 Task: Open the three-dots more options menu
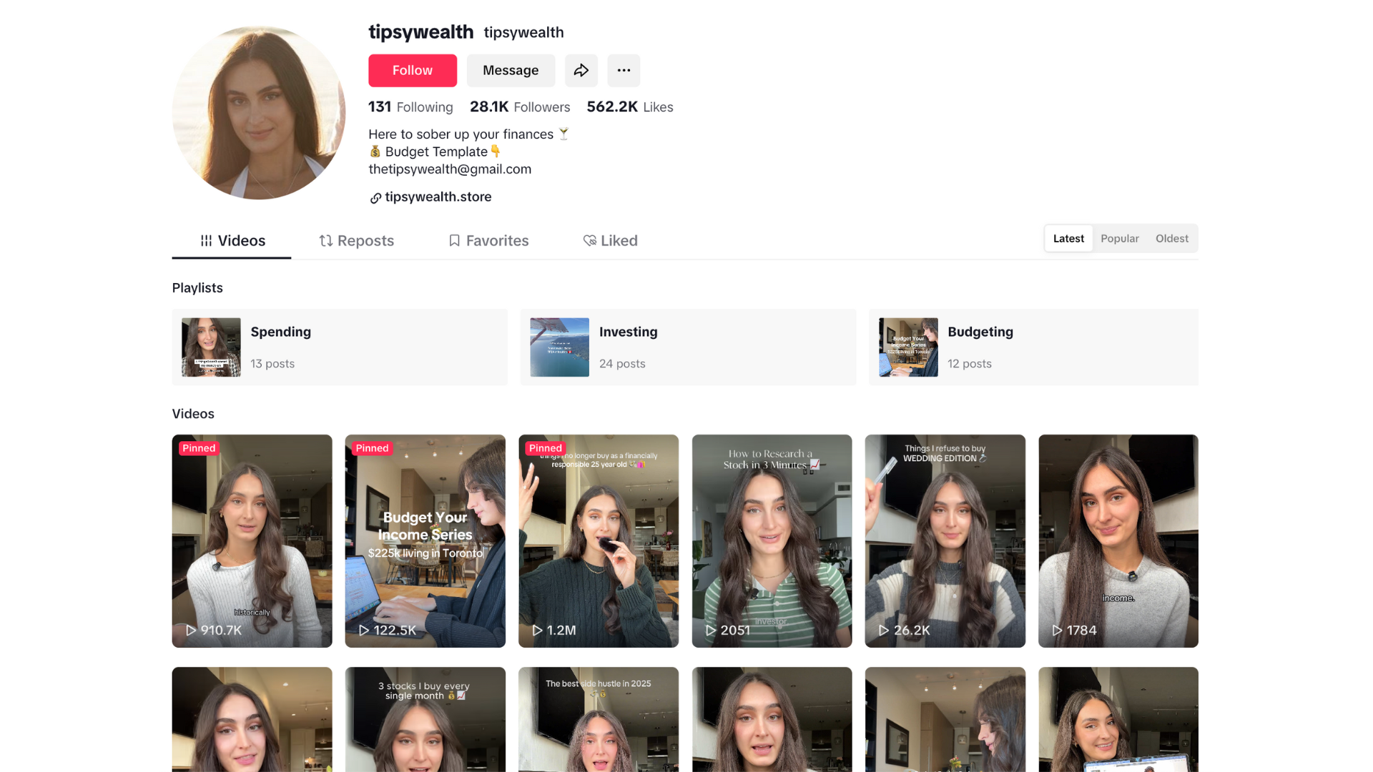pyautogui.click(x=624, y=70)
